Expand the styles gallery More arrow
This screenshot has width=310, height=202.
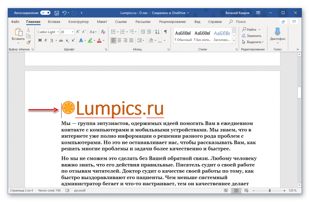pyautogui.click(x=234, y=41)
